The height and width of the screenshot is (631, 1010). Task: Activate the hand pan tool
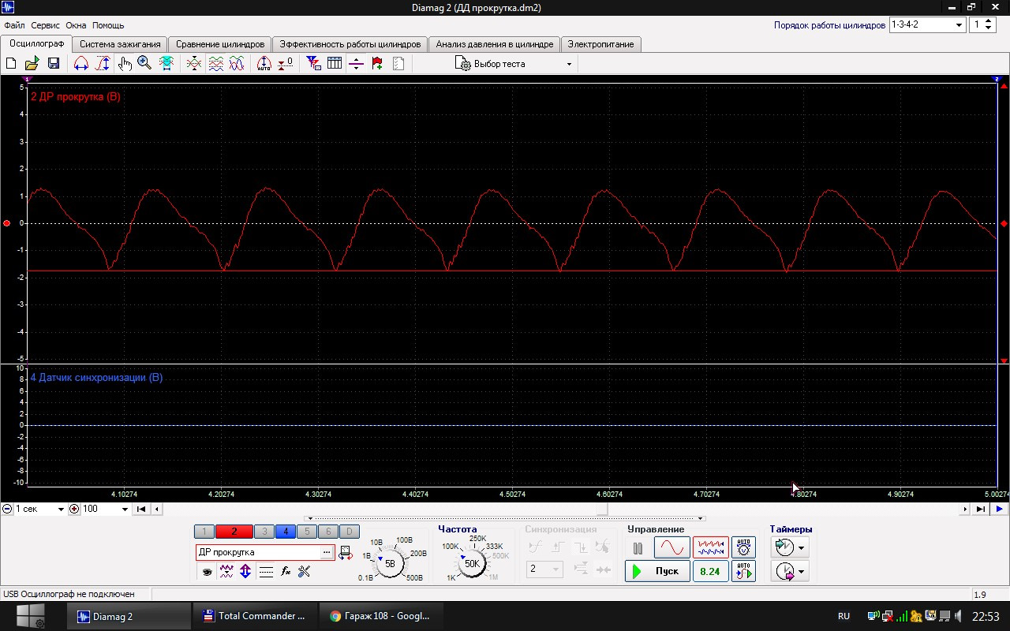point(125,64)
